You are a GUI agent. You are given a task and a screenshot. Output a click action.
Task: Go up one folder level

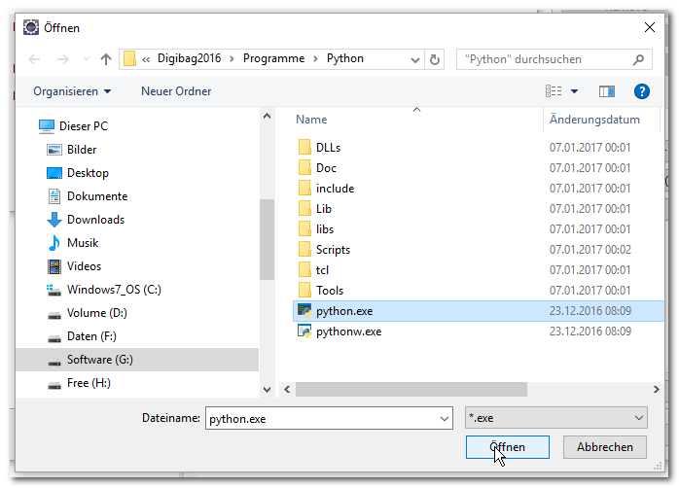[106, 59]
